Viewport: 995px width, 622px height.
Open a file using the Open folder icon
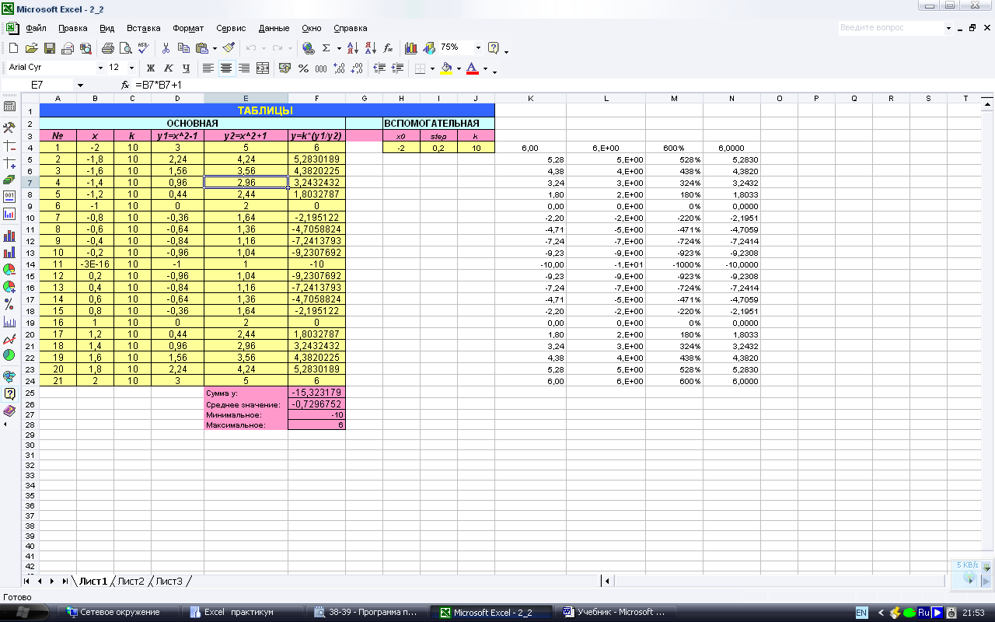click(x=31, y=48)
